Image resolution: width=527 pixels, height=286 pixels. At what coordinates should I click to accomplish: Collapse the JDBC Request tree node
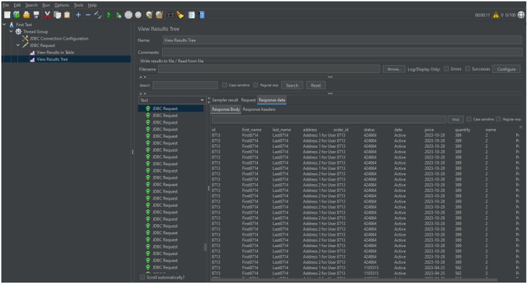(x=18, y=45)
